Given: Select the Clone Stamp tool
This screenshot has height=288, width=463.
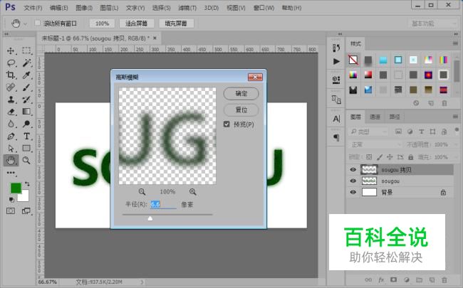Looking at the screenshot, I should point(11,100).
